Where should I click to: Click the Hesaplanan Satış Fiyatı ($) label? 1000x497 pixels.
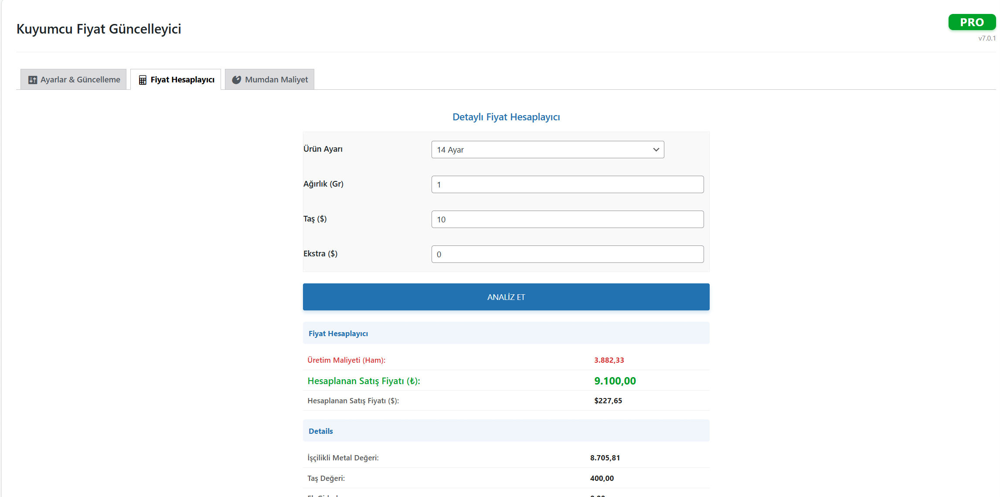coord(353,401)
